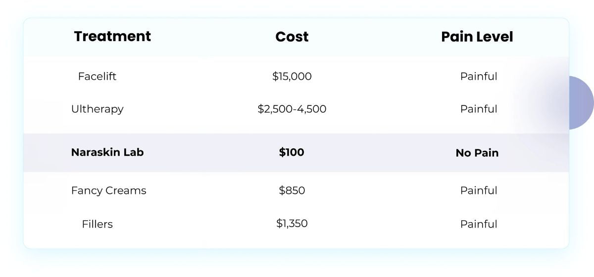Click the Pain Level column header

(477, 37)
